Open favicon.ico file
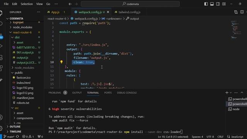247x139 pixels. [x=24, y=78]
